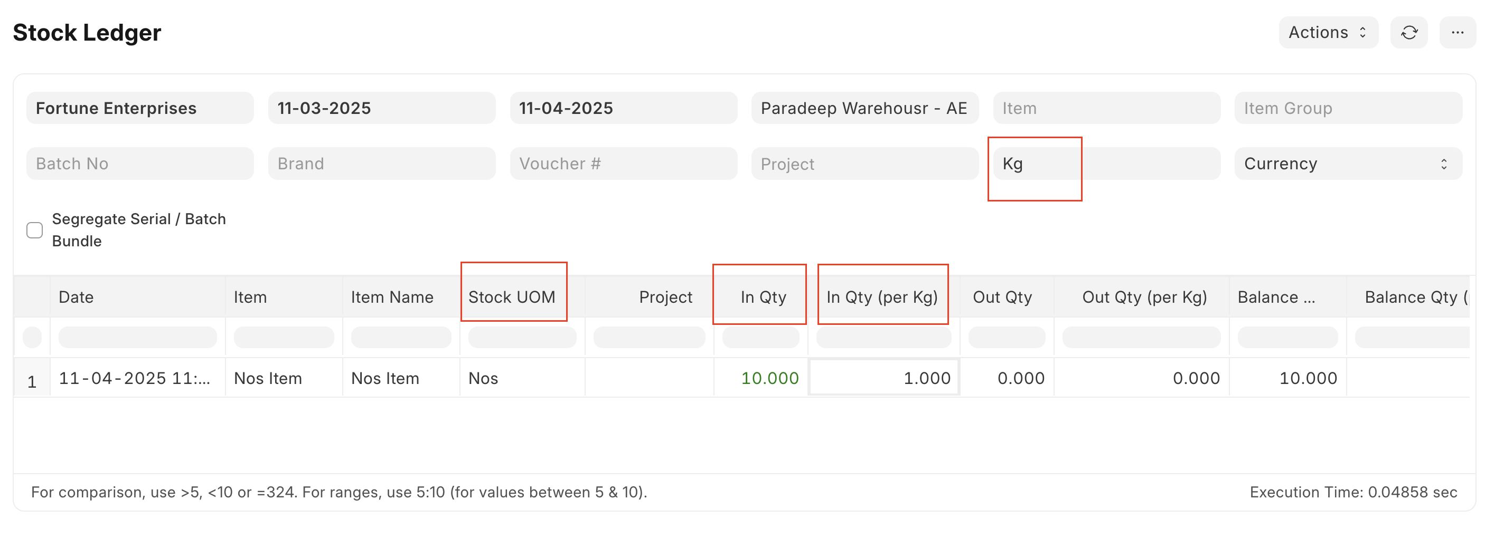Click the Voucher # filter field
The width and height of the screenshot is (1485, 538).
pos(623,164)
